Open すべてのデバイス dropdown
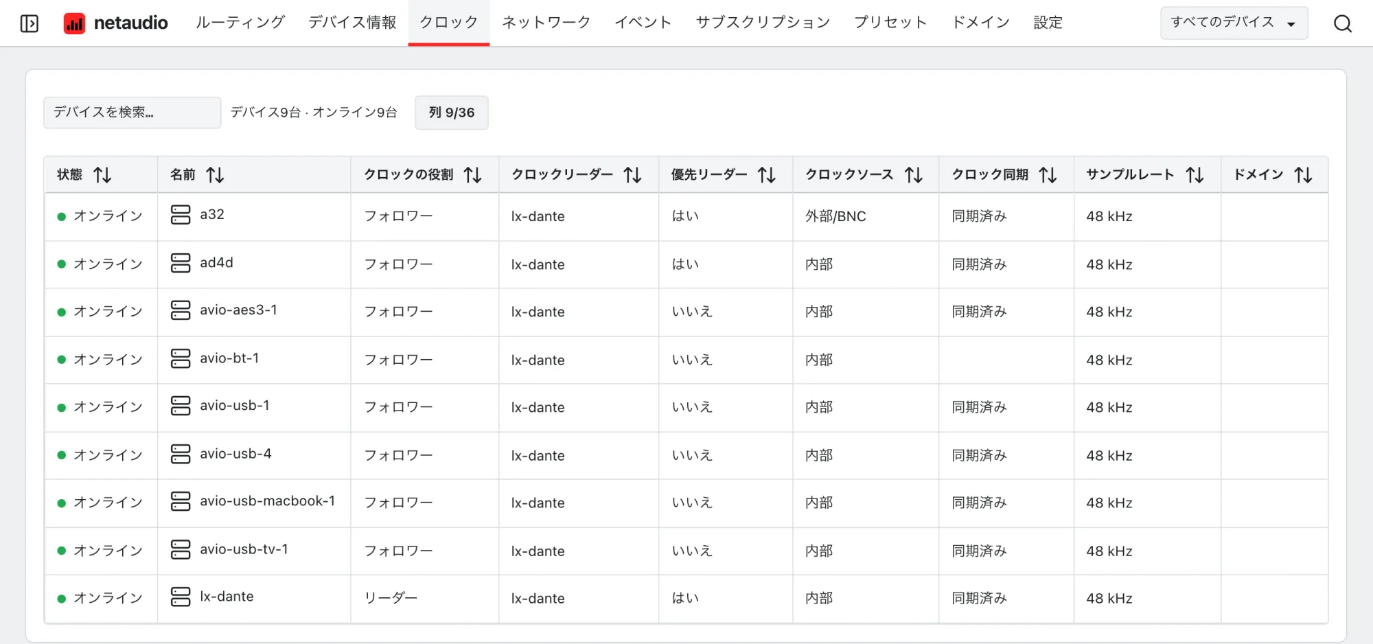 (x=1234, y=23)
